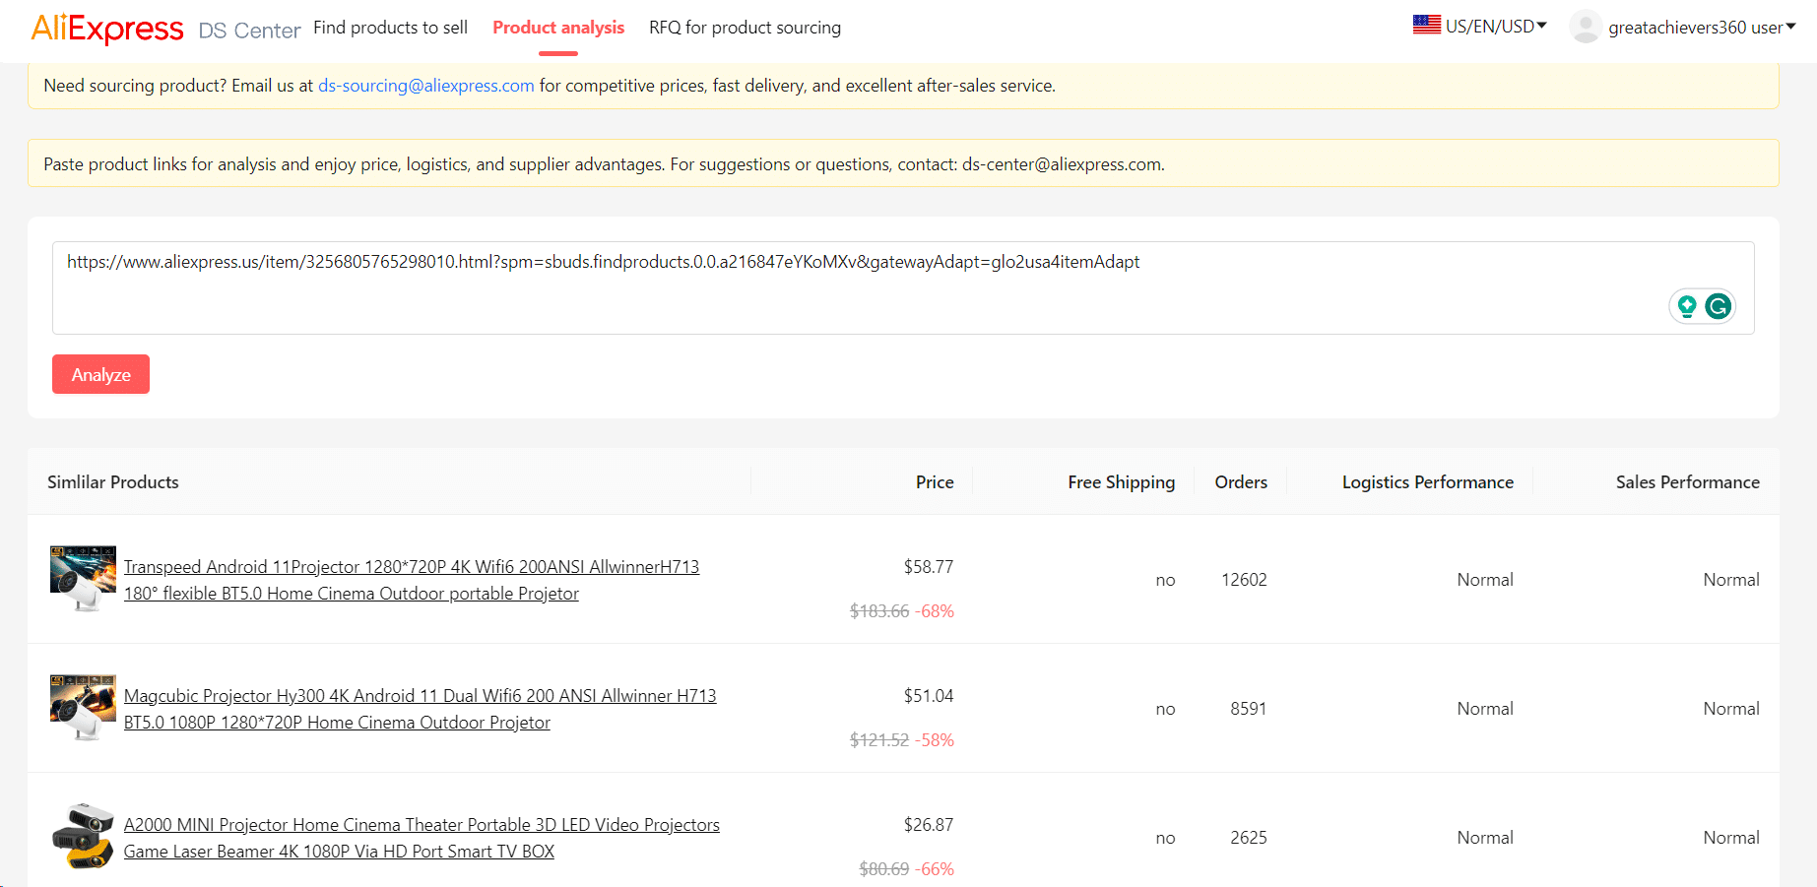Click the $121.52 original price

point(879,740)
